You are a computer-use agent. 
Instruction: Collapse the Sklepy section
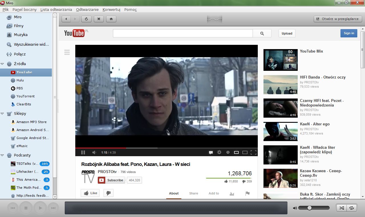[2, 114]
